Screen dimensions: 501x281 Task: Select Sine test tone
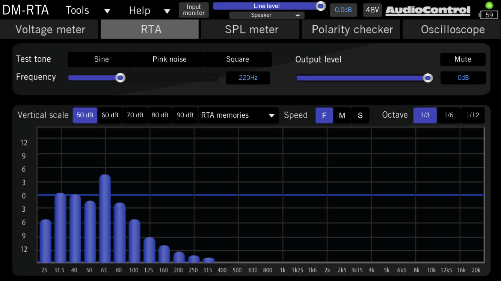click(x=101, y=59)
